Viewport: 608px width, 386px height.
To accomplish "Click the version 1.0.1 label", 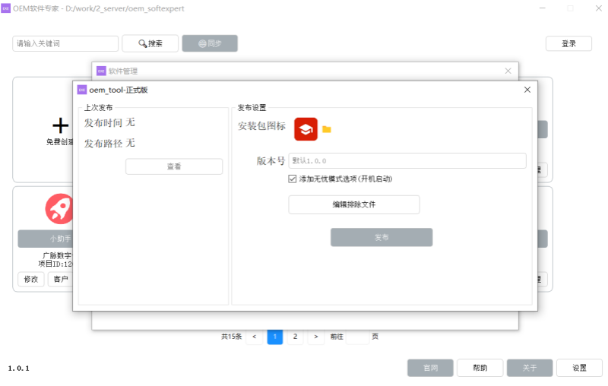I will tap(18, 369).
